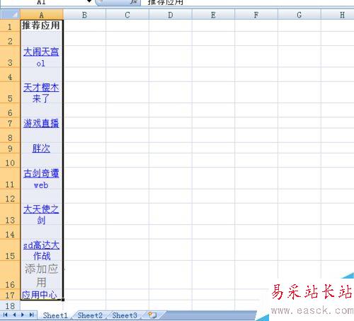Select row 9 header
The width and height of the screenshot is (354, 321).
[10, 148]
